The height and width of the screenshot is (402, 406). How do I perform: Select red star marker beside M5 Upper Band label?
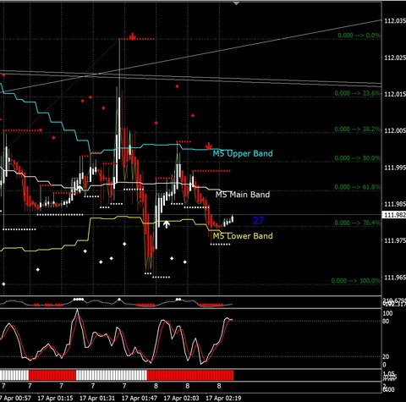[x=209, y=146]
